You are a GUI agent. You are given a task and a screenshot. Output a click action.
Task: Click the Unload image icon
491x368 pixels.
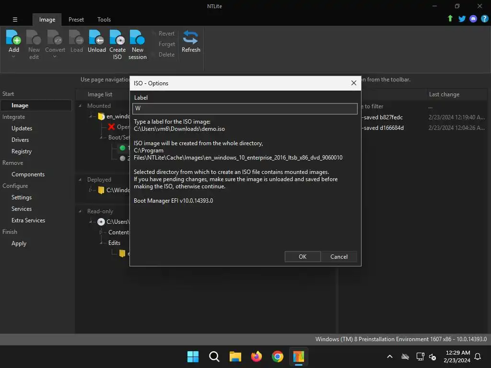coord(96,37)
